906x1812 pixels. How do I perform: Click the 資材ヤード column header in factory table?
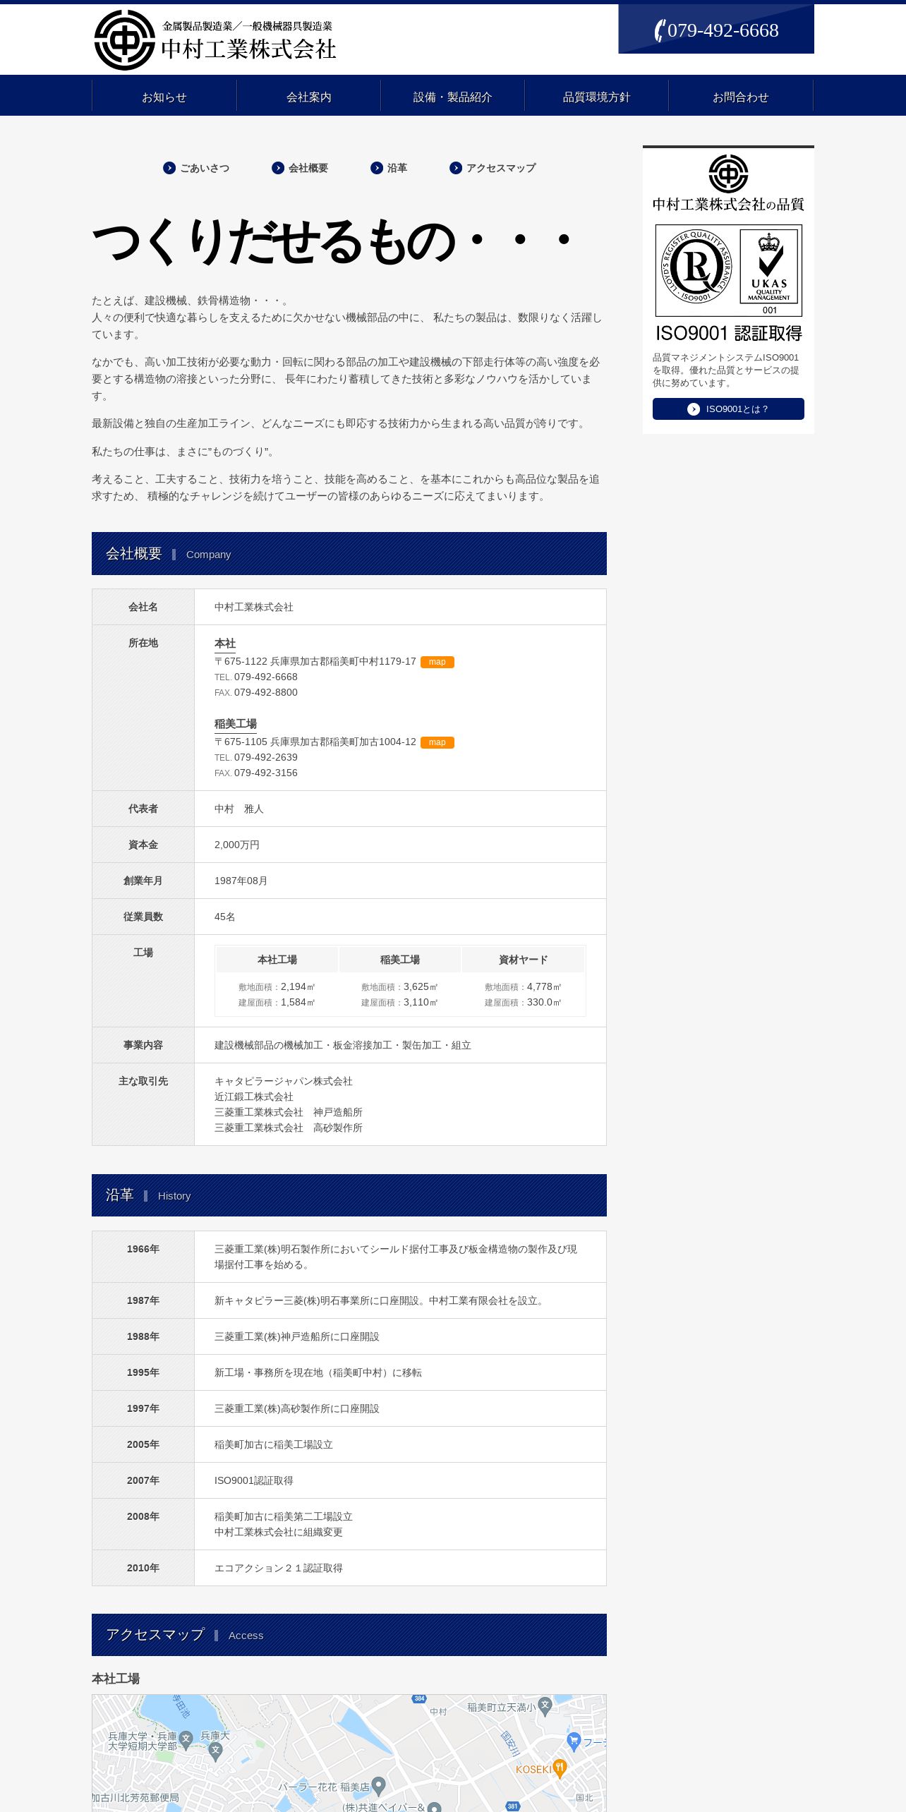pyautogui.click(x=523, y=960)
